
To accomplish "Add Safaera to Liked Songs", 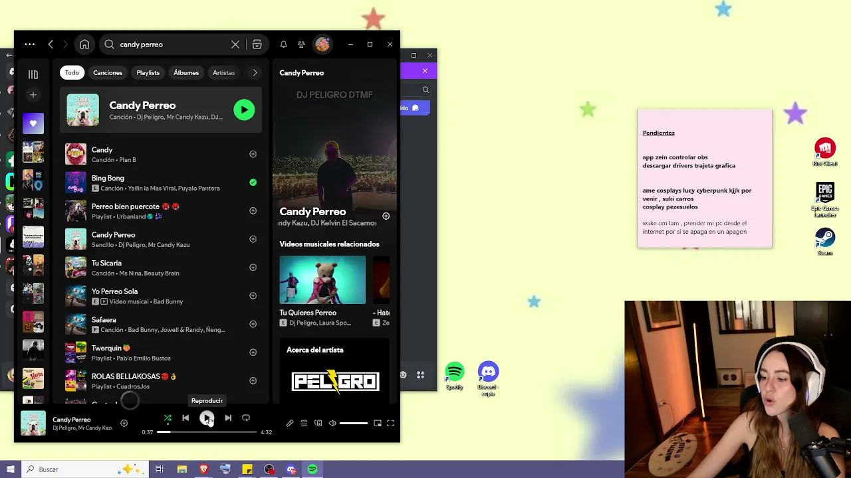I will pos(253,324).
